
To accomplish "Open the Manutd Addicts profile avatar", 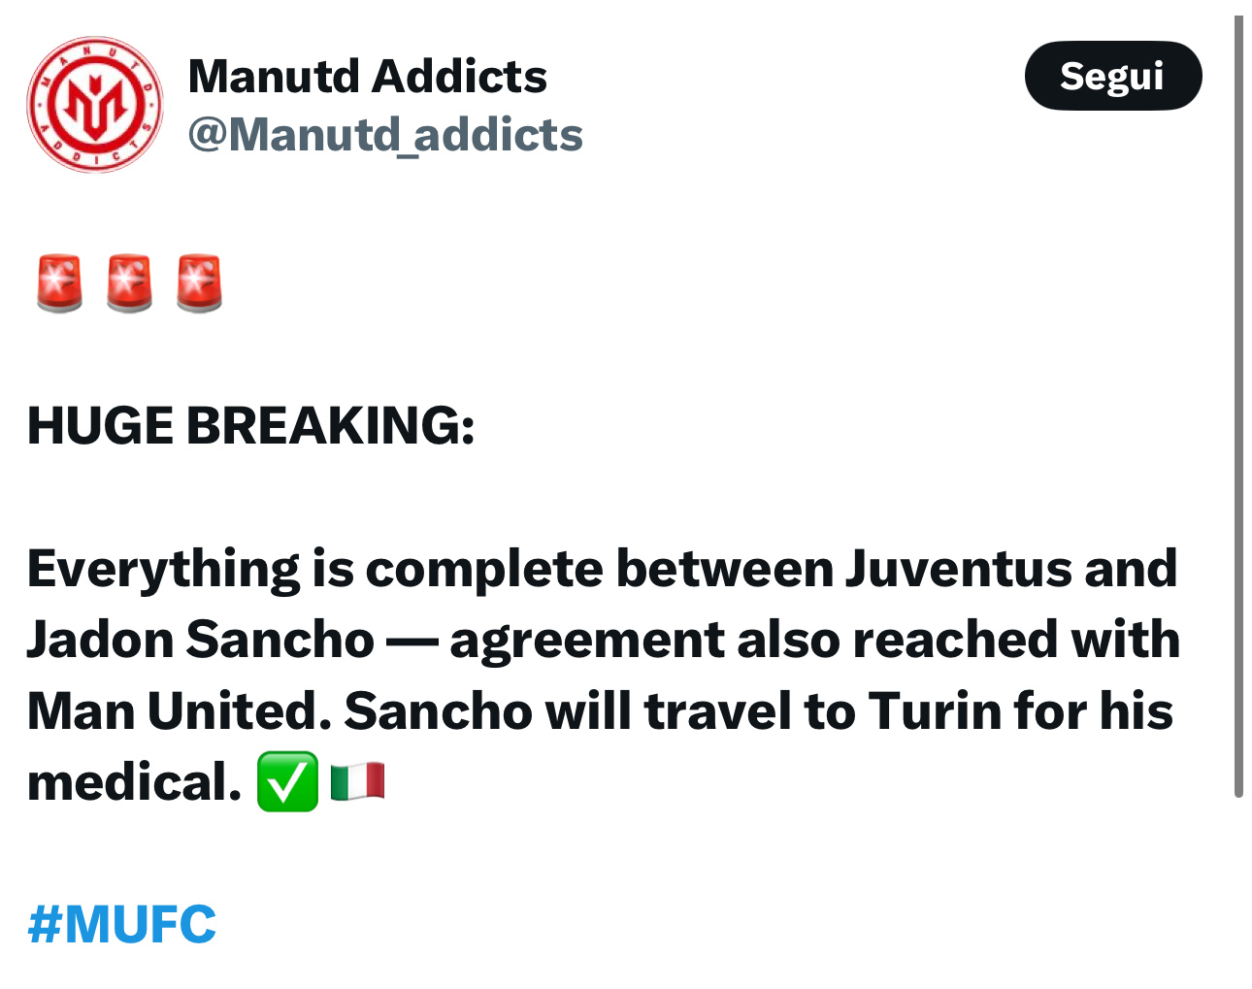I will pos(95,105).
